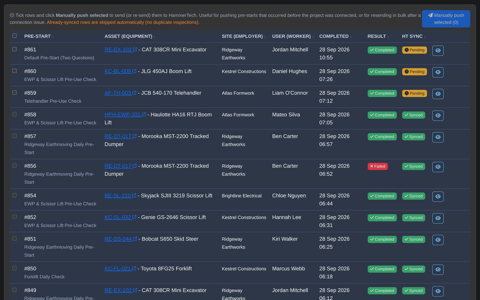Click worker name Mateo Silva
This screenshot has height=300, width=480.
286,115
